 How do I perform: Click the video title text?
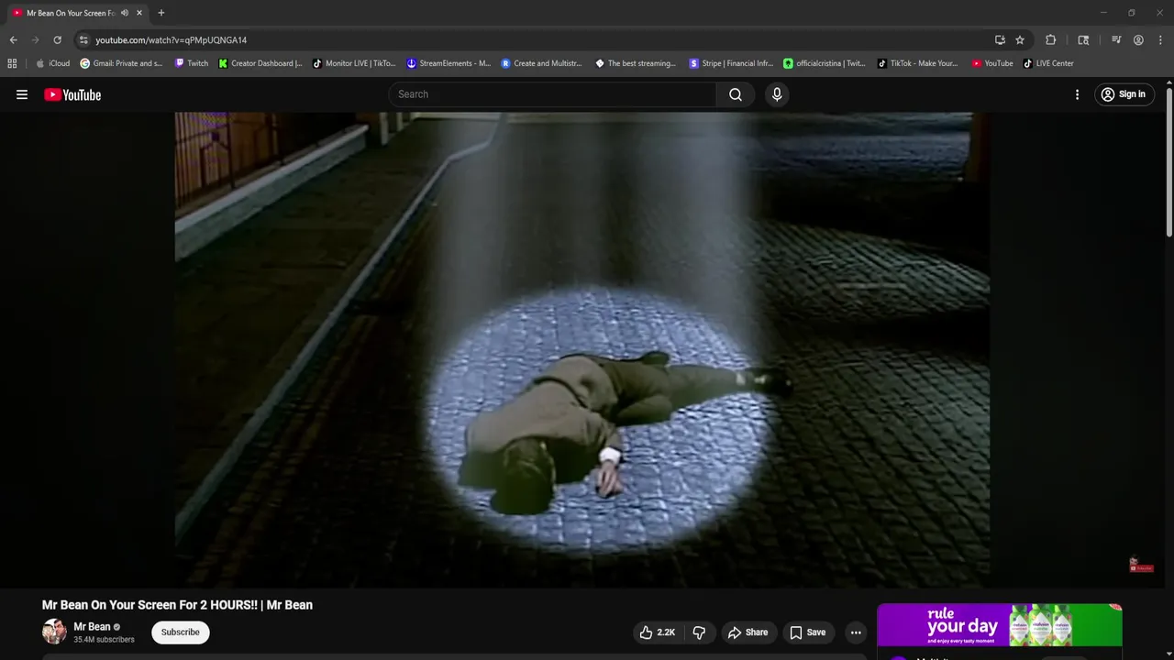pyautogui.click(x=177, y=605)
